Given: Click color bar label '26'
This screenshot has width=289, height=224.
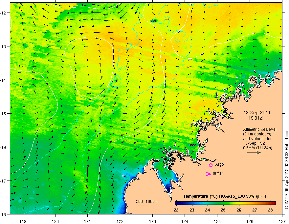Looking at the screenshot, I should [x=239, y=210].
